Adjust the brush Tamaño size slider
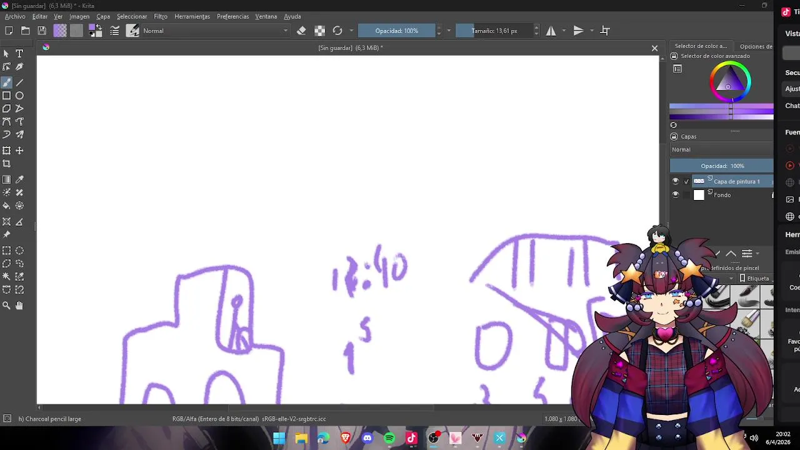This screenshot has width=800, height=450. (494, 31)
